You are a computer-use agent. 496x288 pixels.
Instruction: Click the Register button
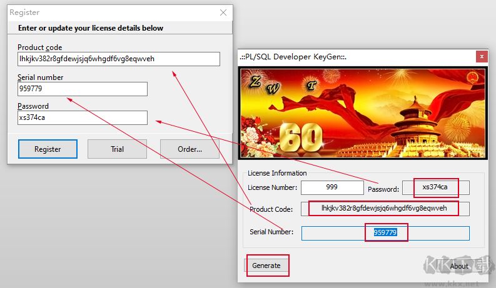click(x=48, y=149)
